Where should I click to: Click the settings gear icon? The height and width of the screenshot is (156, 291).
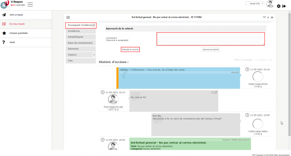[x=278, y=6]
